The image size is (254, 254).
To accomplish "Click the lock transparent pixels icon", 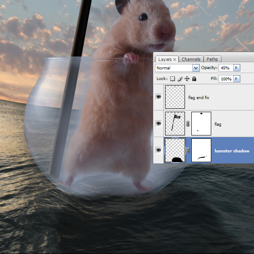I will [172, 79].
